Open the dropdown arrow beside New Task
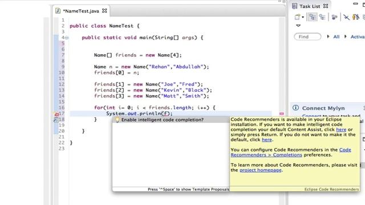This screenshot has width=365, height=205. pos(303,17)
